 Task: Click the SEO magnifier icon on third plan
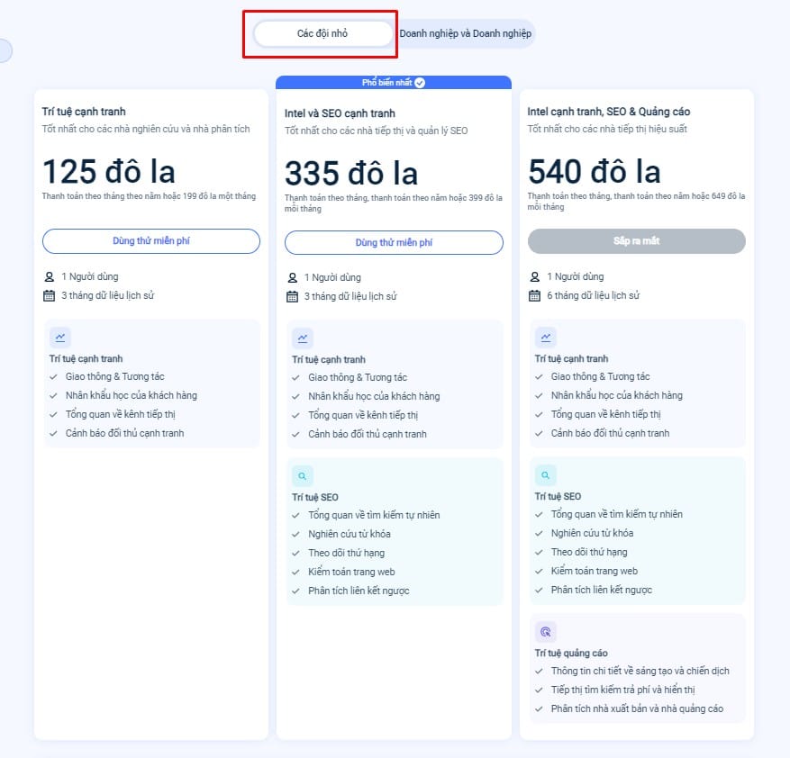[x=545, y=474]
